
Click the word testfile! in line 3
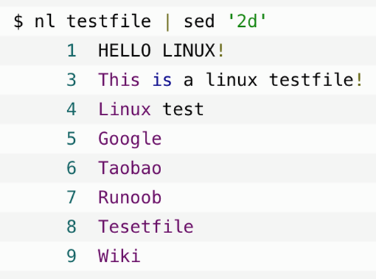point(315,80)
